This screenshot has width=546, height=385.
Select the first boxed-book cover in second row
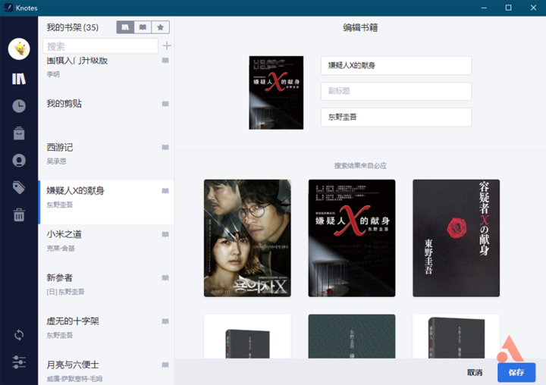(247, 336)
